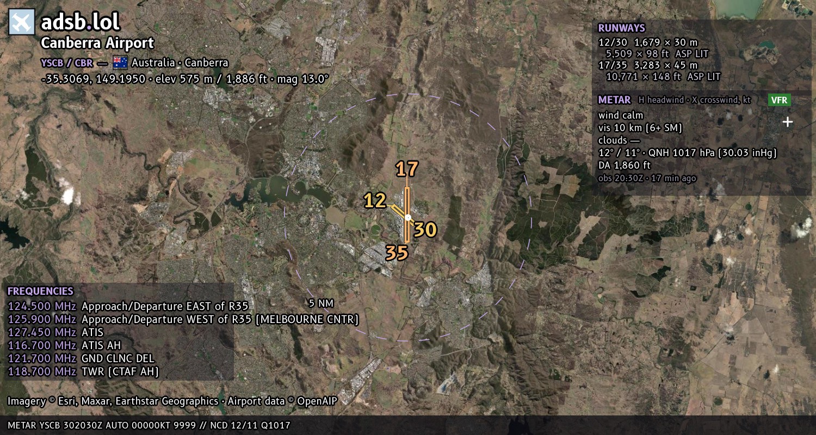The width and height of the screenshot is (816, 435).
Task: Click the DA 1,860 ft value
Action: (625, 165)
